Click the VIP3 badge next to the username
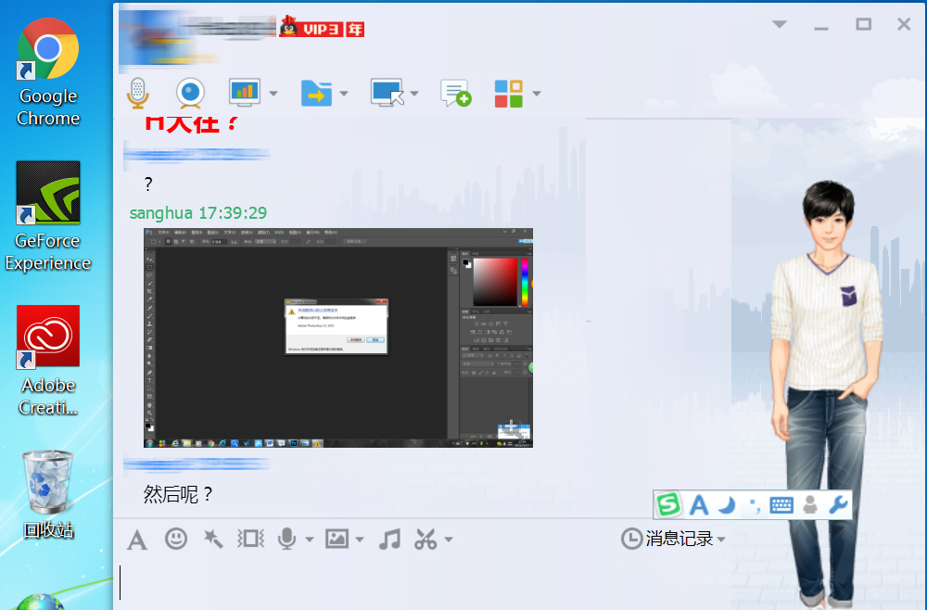927x610 pixels. (320, 27)
